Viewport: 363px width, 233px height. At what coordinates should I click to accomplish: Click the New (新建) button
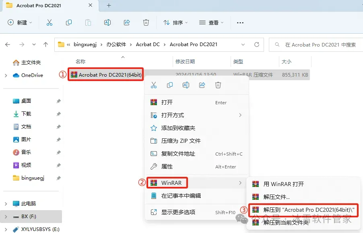[x=20, y=22]
